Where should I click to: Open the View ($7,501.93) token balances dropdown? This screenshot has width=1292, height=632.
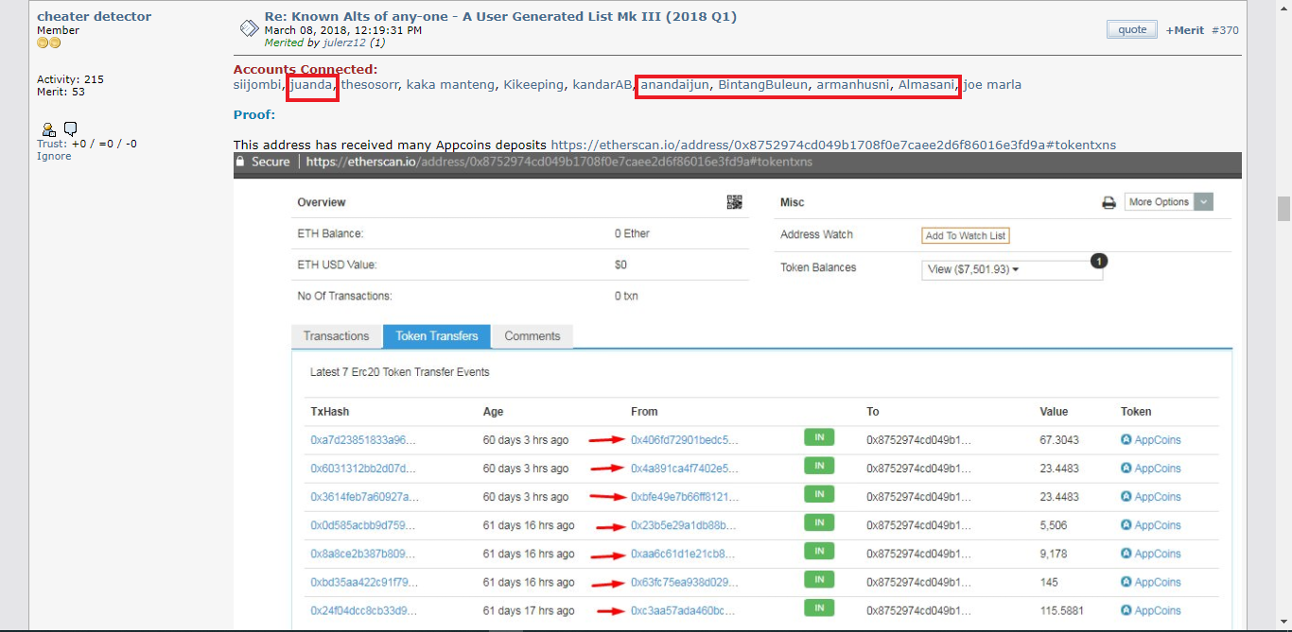pos(1012,270)
